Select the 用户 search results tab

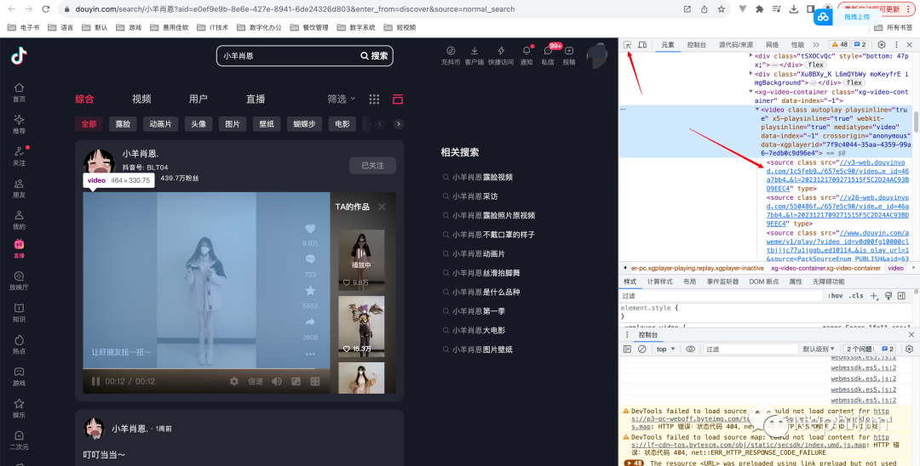[x=198, y=99]
